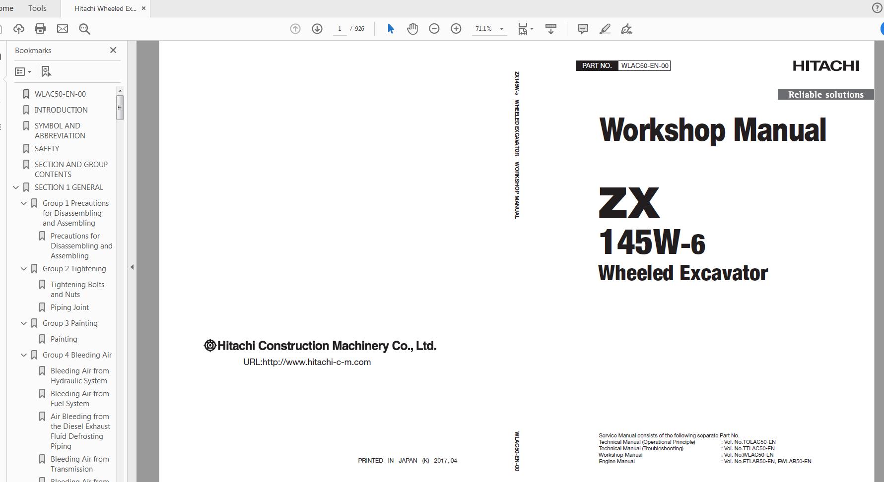Open bookmarks options list dropdown
The image size is (884, 482).
coord(23,72)
